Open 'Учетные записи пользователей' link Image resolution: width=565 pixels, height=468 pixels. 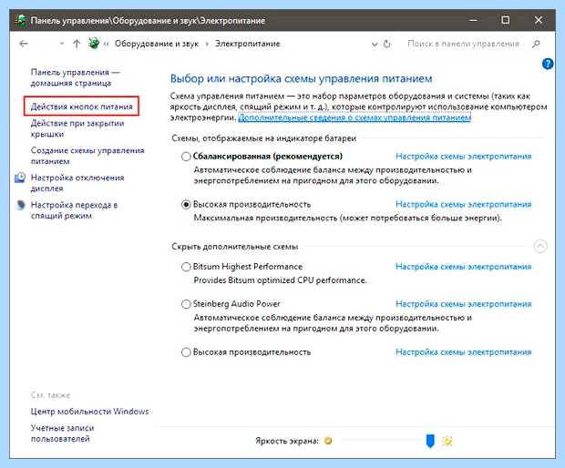pos(62,433)
